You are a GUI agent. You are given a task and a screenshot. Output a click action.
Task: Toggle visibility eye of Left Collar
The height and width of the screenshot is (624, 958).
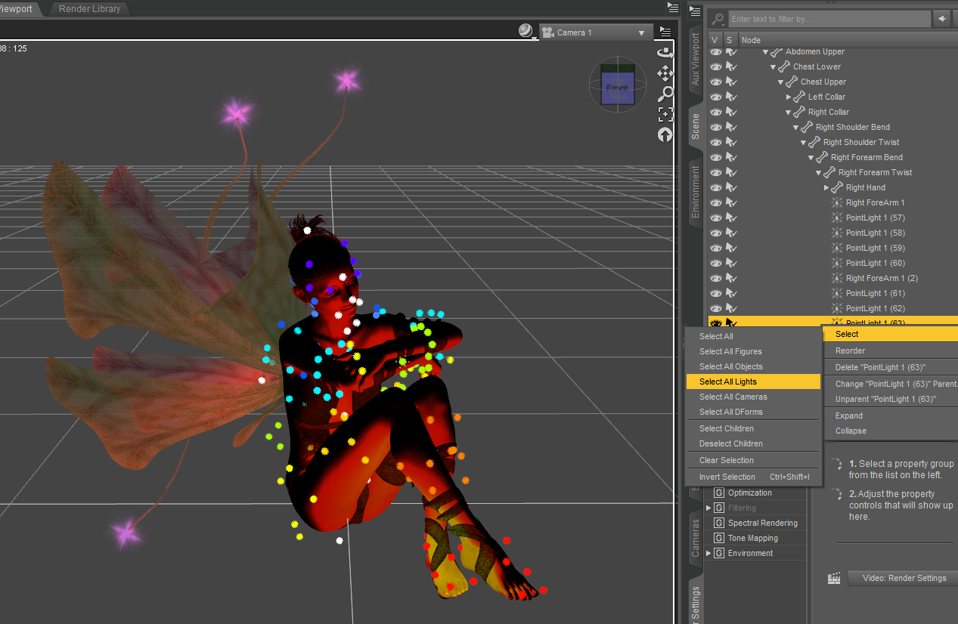click(x=715, y=97)
